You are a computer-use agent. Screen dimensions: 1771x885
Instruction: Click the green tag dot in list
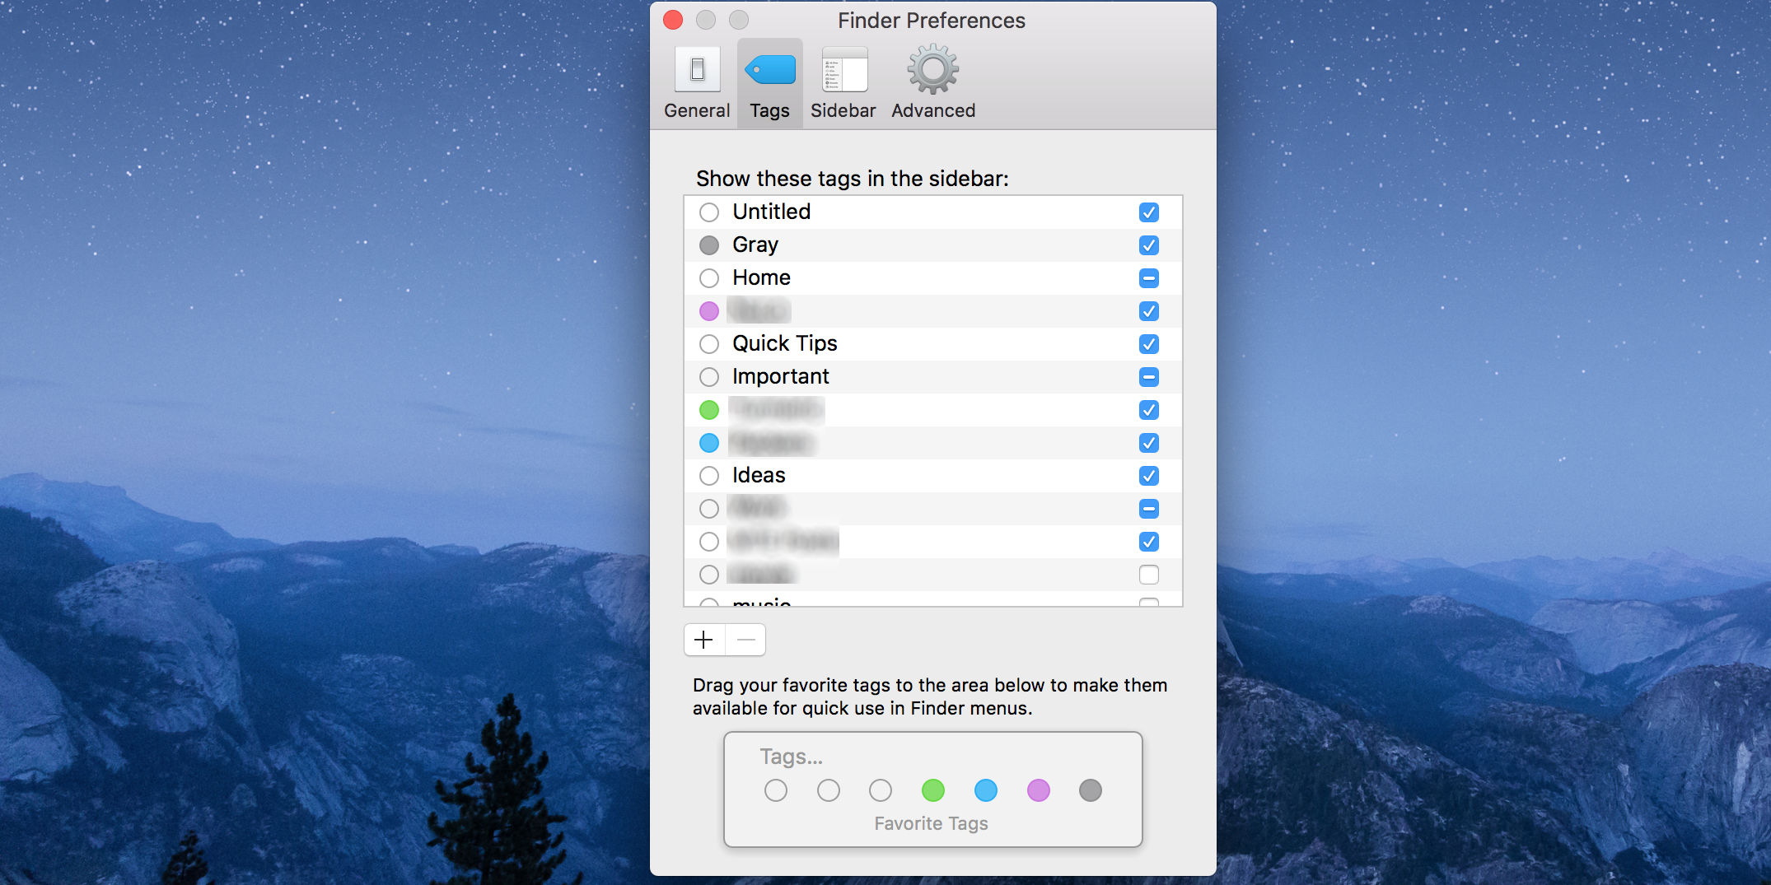point(709,410)
